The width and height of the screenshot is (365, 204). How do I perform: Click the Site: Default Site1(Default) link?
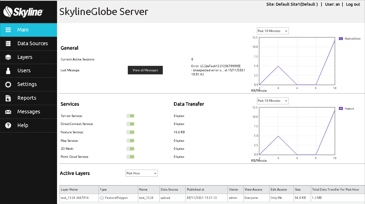292,4
